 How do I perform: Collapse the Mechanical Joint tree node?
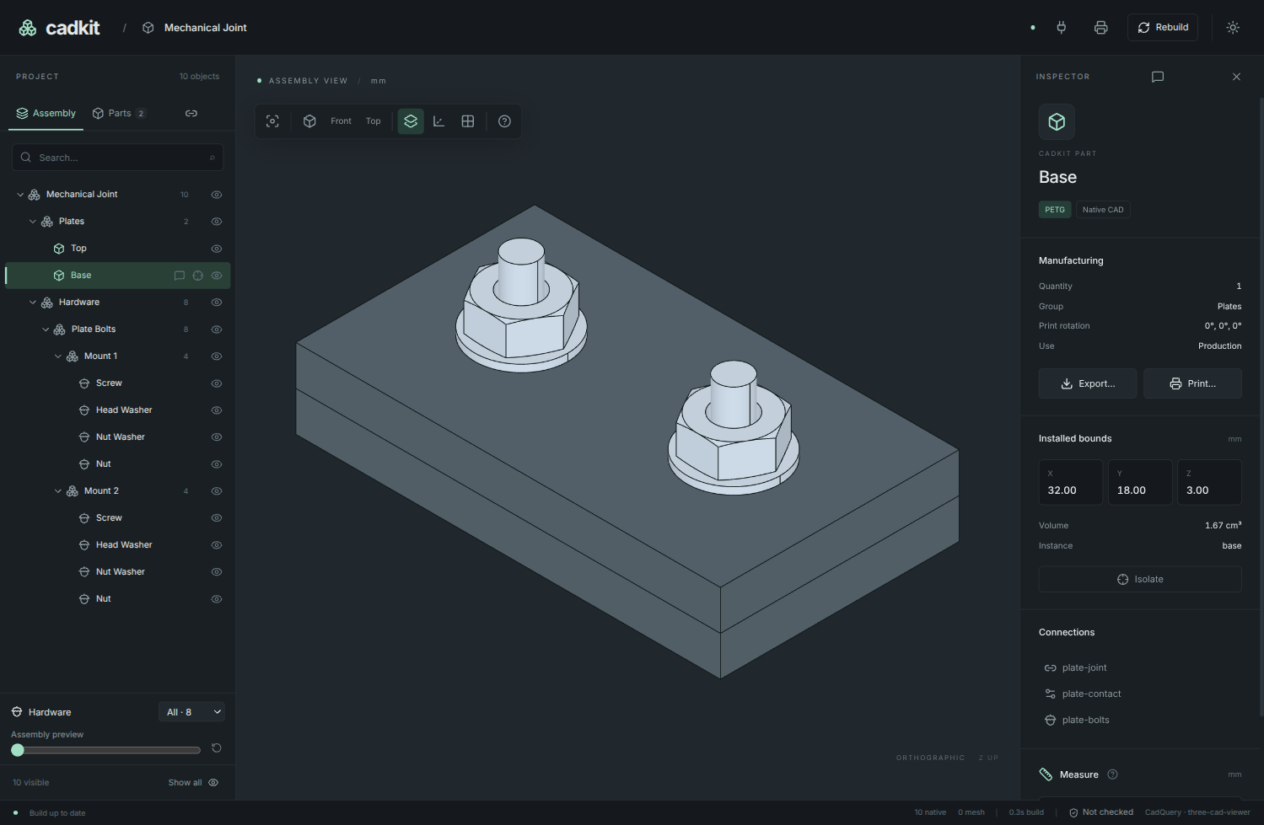click(x=20, y=195)
